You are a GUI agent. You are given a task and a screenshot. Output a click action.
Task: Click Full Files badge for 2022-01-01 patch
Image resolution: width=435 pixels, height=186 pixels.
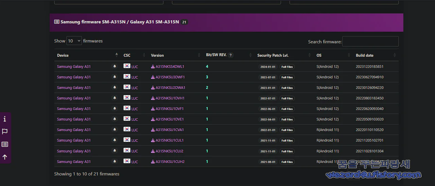coord(287,130)
